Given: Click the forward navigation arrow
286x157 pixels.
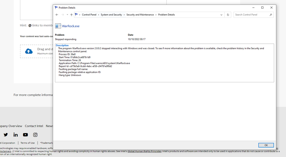Looking at the screenshot, I should coord(62,15).
